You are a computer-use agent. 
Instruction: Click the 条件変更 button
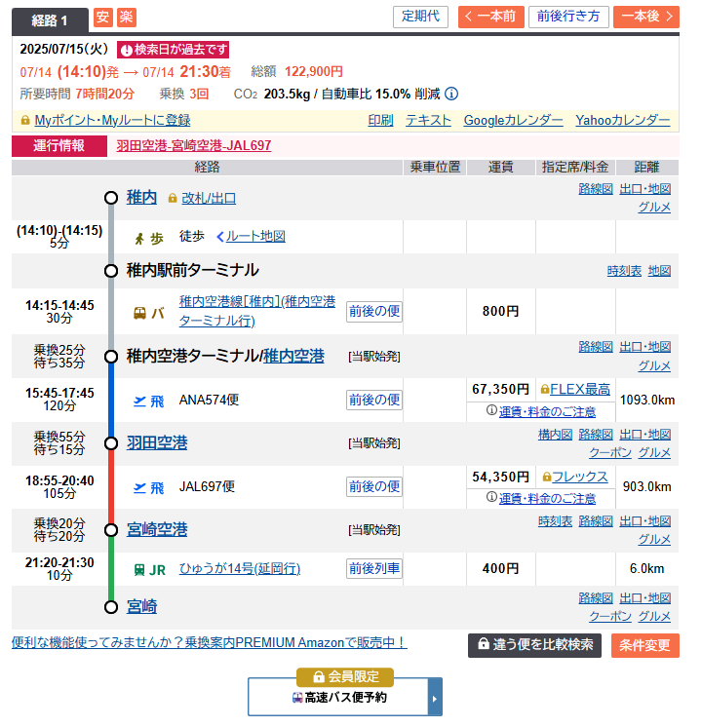644,645
